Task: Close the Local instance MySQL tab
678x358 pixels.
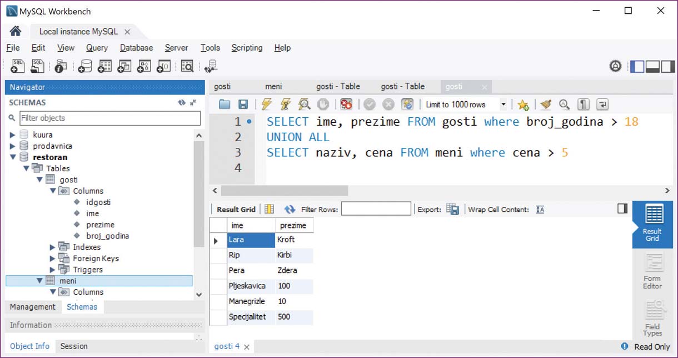Action: click(127, 32)
